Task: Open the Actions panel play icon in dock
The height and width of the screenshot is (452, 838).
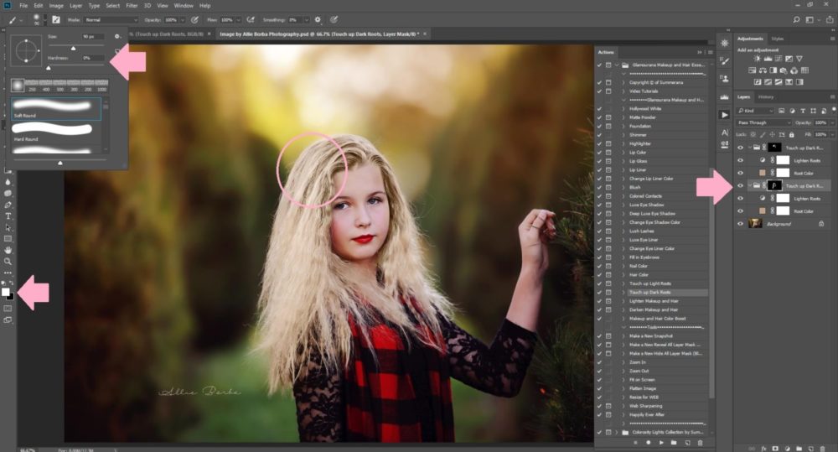Action: (x=725, y=115)
